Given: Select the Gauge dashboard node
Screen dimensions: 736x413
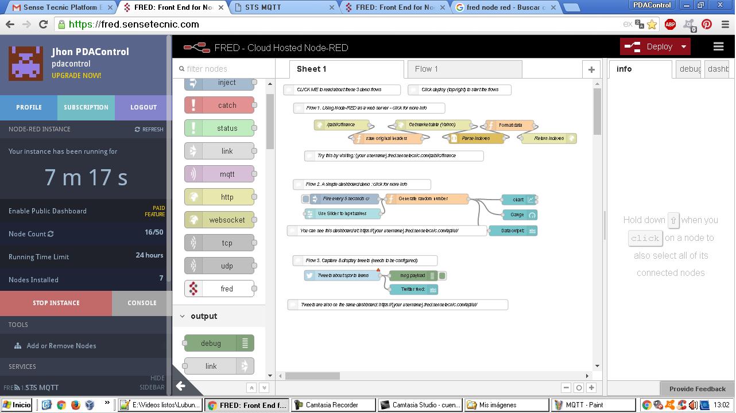Looking at the screenshot, I should (519, 215).
